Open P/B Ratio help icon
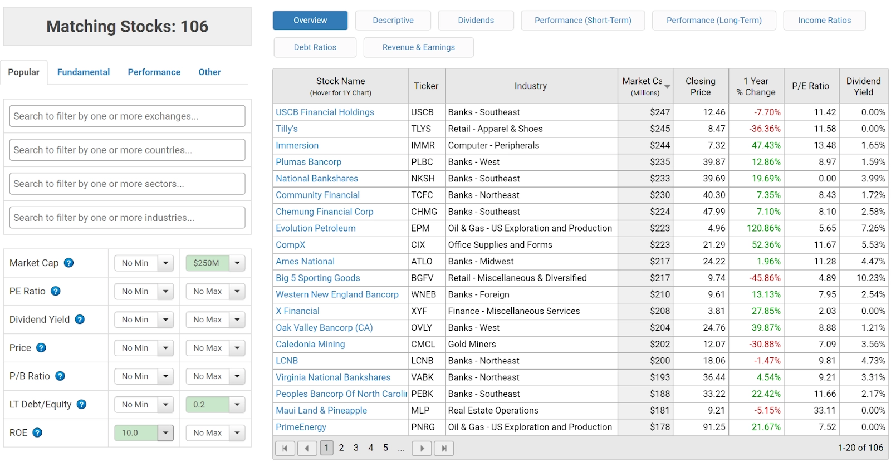Image resolution: width=891 pixels, height=462 pixels. [x=60, y=376]
